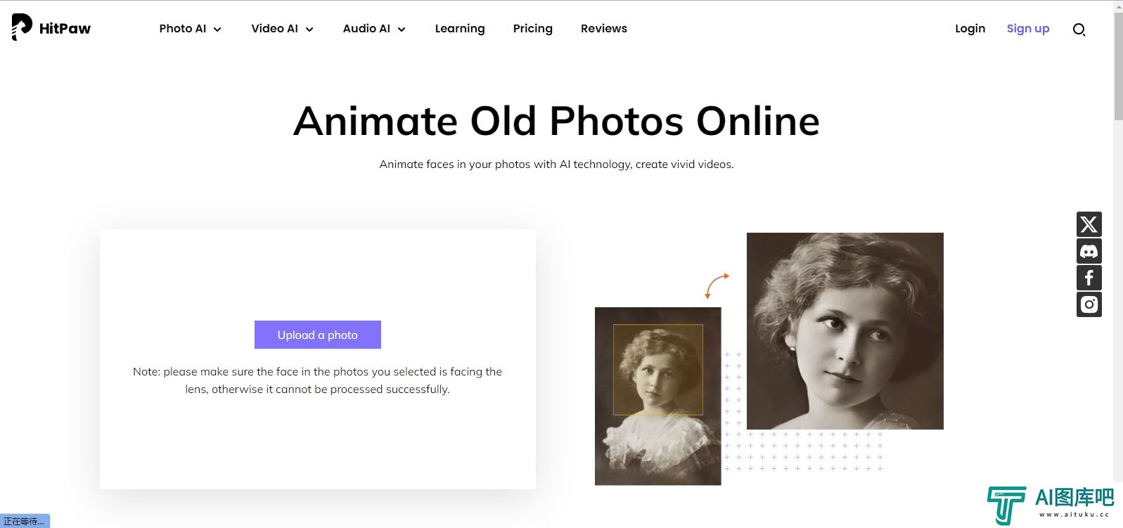Open the Audio AI menu
The image size is (1123, 528).
(x=366, y=29)
